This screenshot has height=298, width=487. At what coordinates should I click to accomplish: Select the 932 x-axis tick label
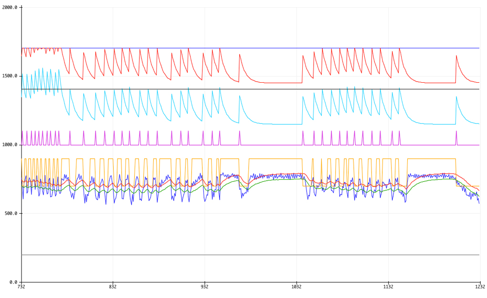205,287
